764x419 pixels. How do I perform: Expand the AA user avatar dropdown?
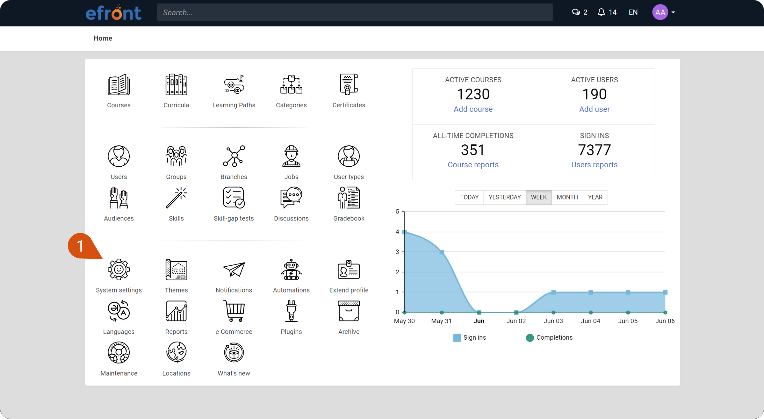663,12
